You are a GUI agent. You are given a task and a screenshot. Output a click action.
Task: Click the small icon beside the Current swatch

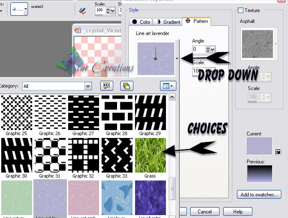278,151
